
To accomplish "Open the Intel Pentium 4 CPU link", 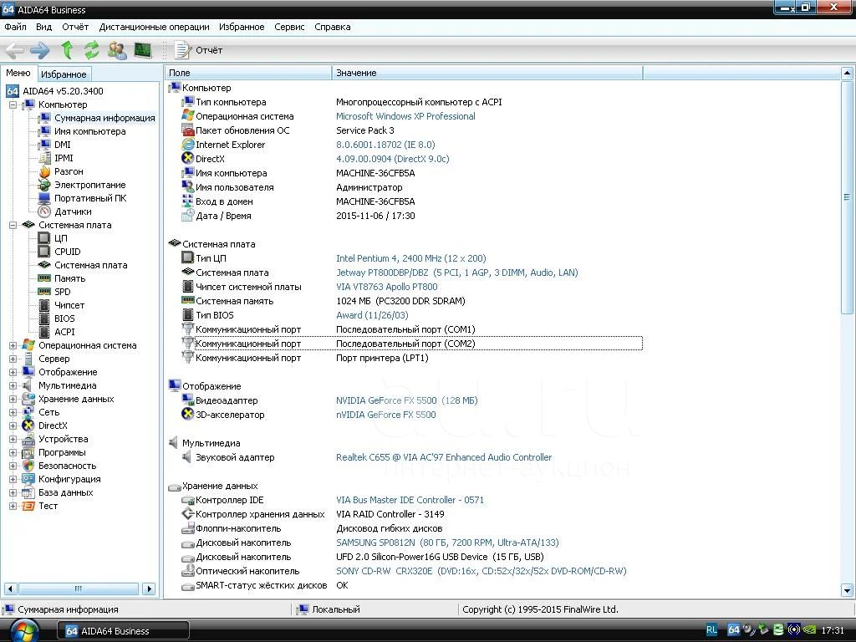I will click(x=410, y=258).
